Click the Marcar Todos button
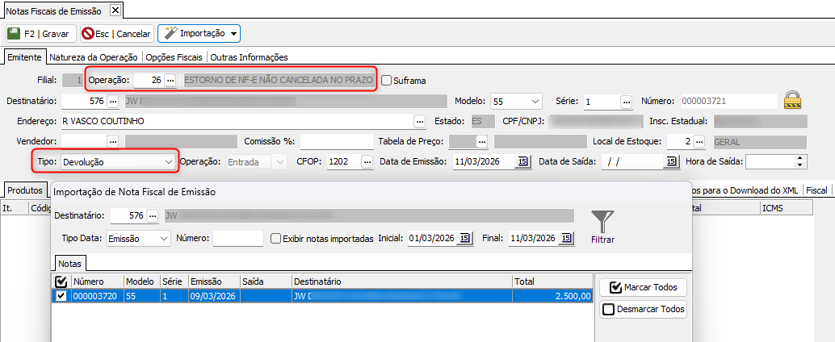 (x=643, y=287)
